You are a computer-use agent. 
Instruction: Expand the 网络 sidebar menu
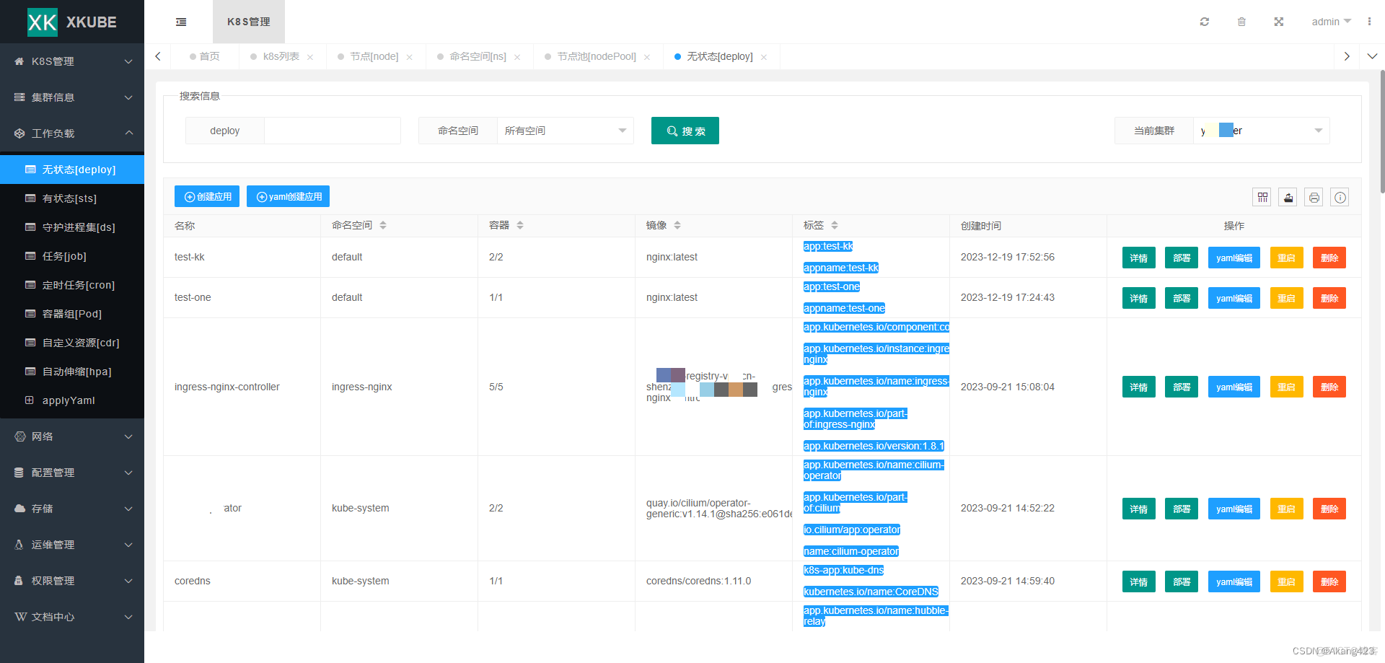tap(72, 436)
